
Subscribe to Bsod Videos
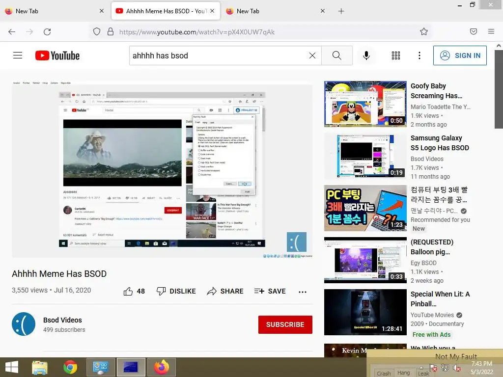coord(285,324)
